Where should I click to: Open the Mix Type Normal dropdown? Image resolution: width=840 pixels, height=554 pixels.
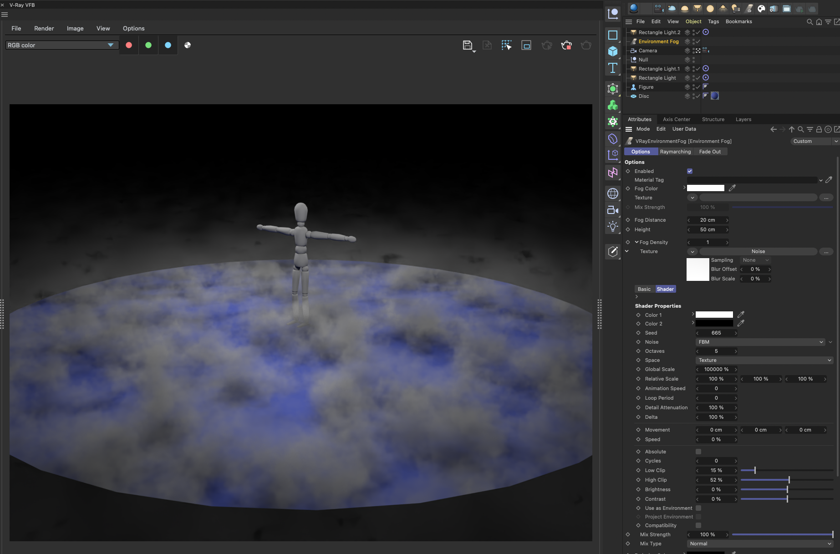click(759, 544)
